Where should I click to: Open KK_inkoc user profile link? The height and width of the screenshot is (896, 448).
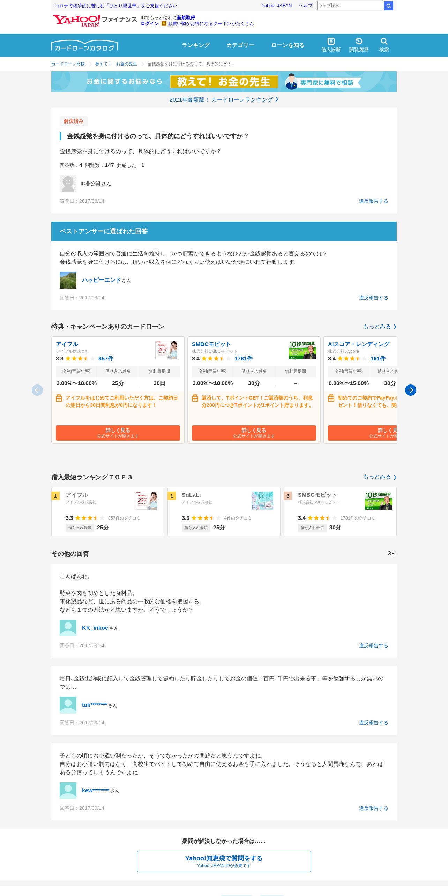tap(95, 628)
